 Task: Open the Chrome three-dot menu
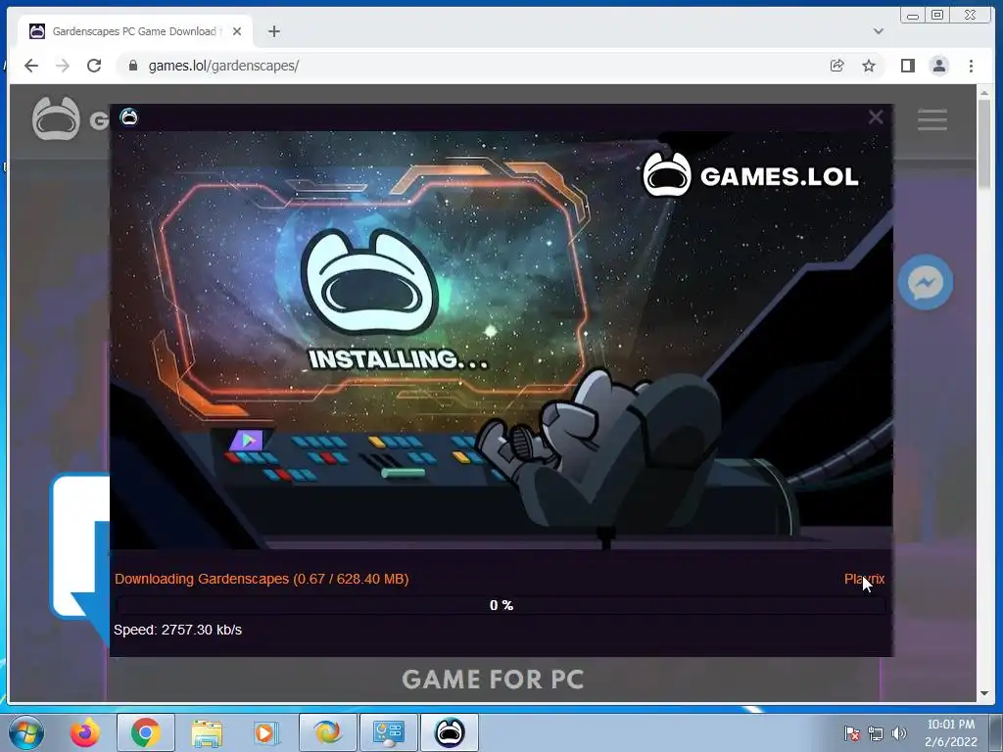click(x=971, y=66)
